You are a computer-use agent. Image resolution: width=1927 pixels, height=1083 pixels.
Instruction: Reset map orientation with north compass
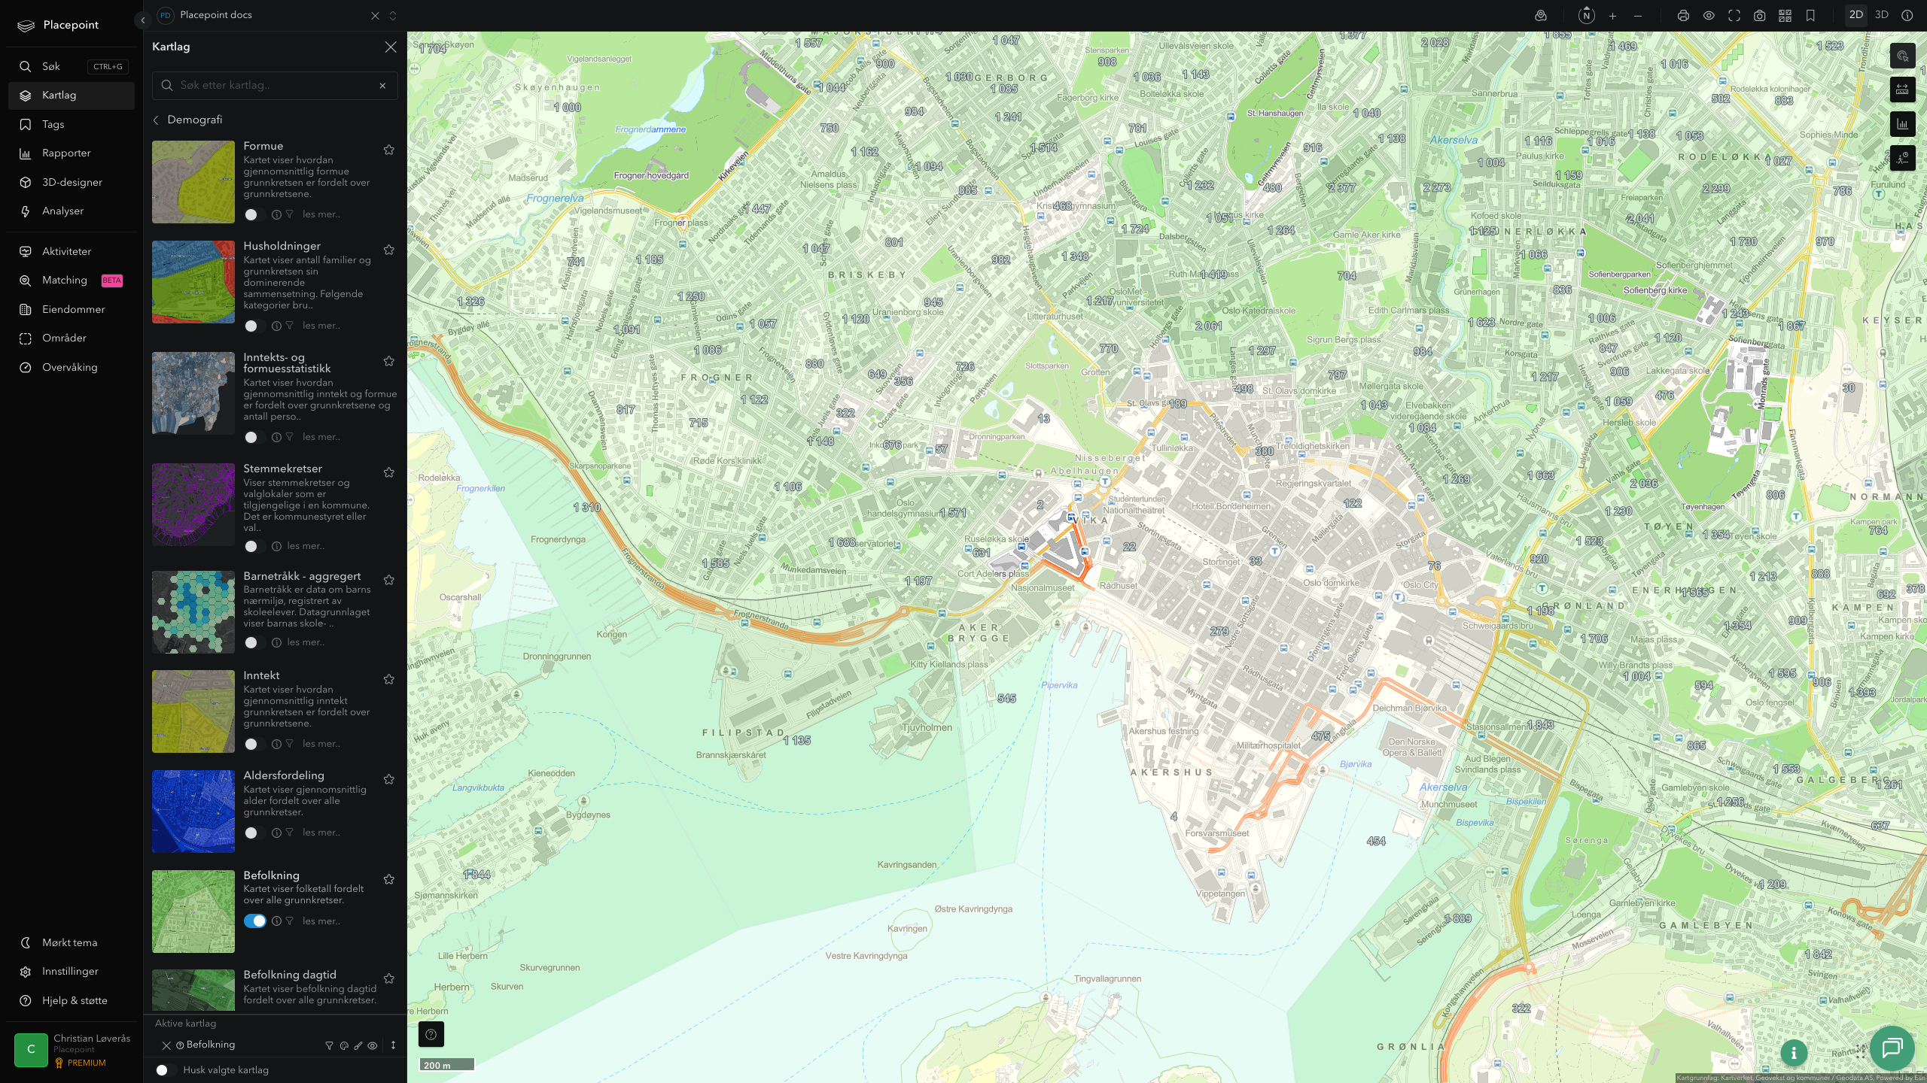[x=1586, y=16]
